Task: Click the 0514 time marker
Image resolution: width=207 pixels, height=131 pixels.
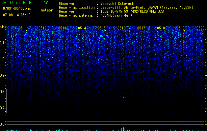Action: 82,28
